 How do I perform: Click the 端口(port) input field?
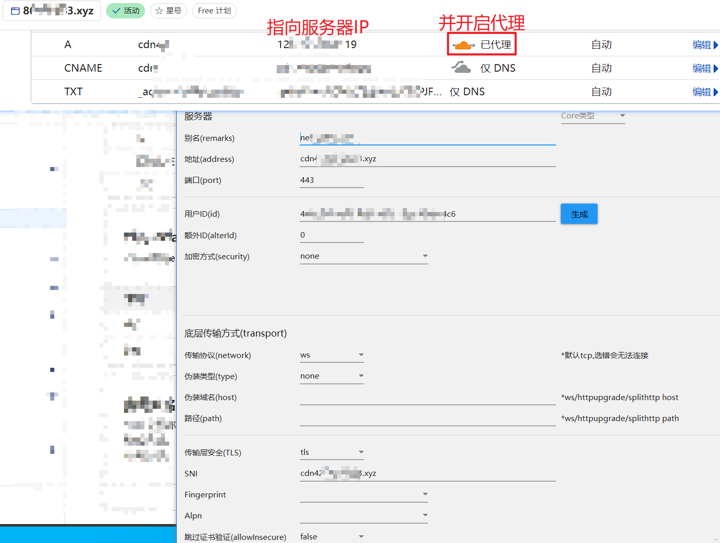pyautogui.click(x=332, y=180)
